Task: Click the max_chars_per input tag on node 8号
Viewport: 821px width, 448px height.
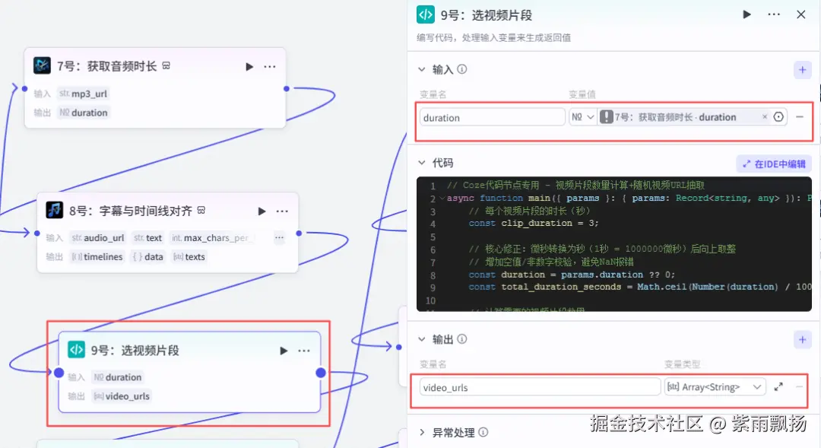Action: 212,238
